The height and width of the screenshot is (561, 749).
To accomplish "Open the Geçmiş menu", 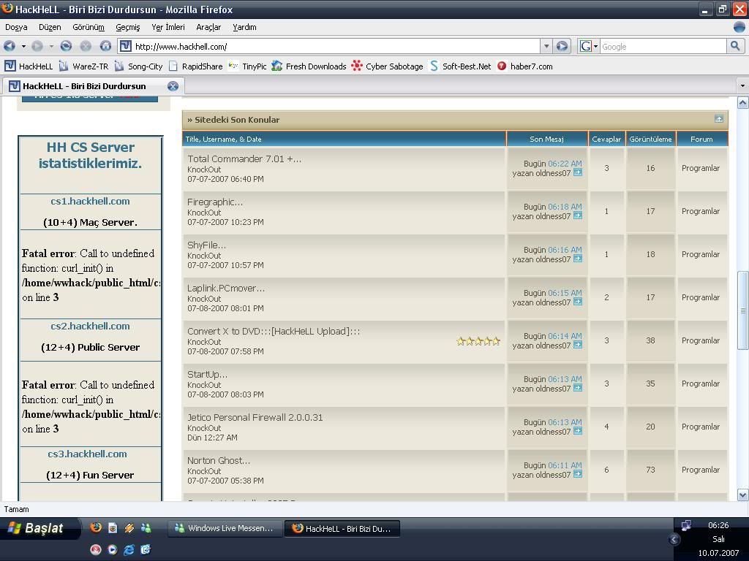I will [127, 27].
